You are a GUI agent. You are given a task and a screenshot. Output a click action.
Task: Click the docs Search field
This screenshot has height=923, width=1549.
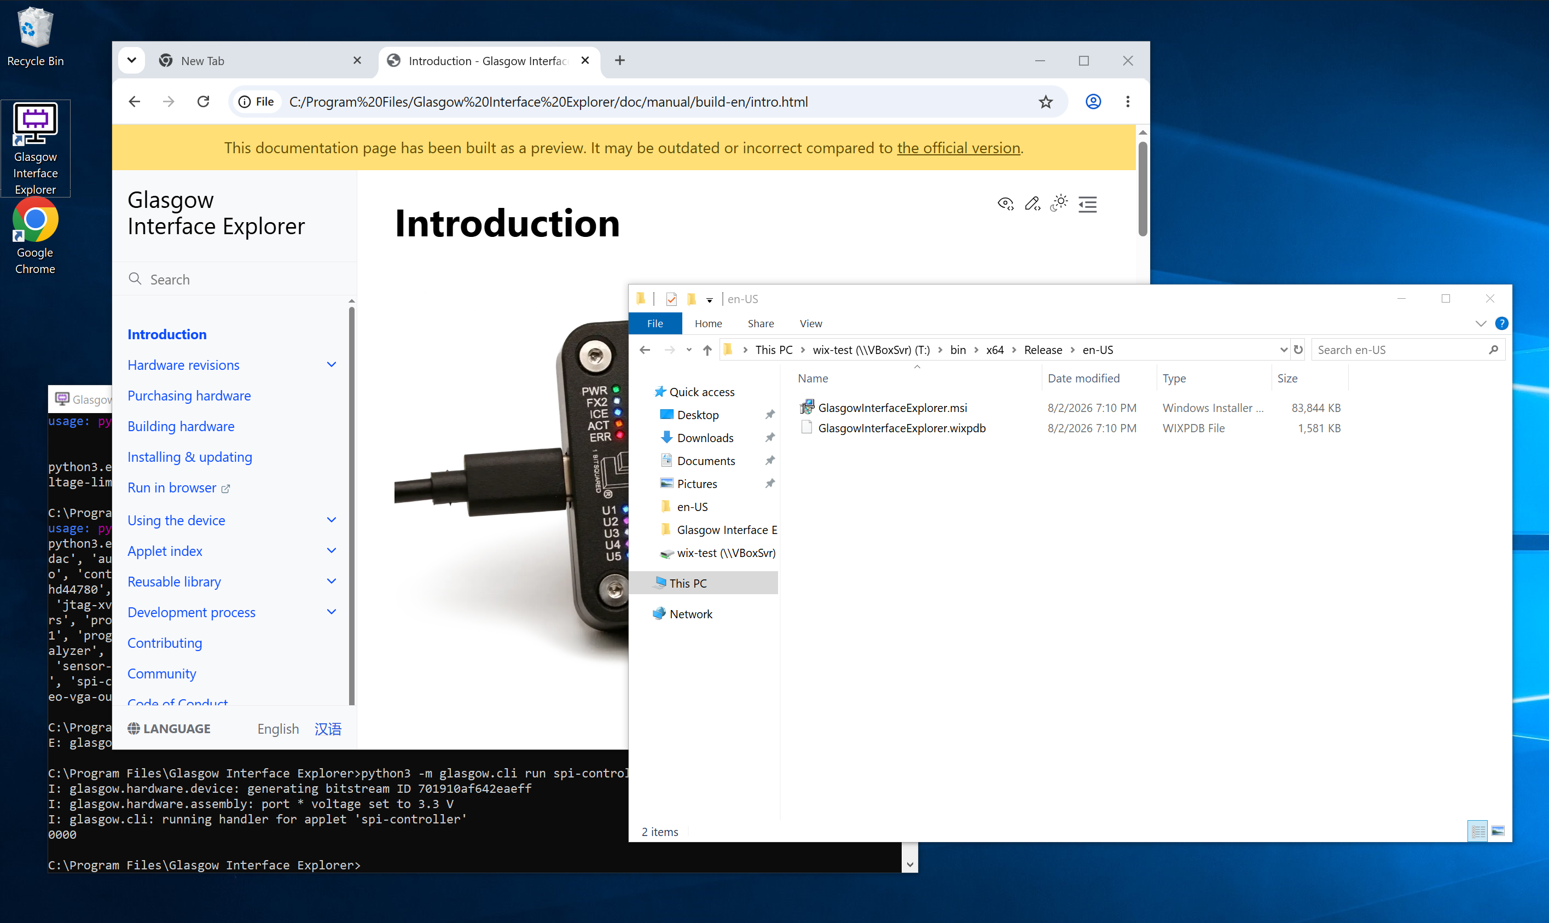234,279
